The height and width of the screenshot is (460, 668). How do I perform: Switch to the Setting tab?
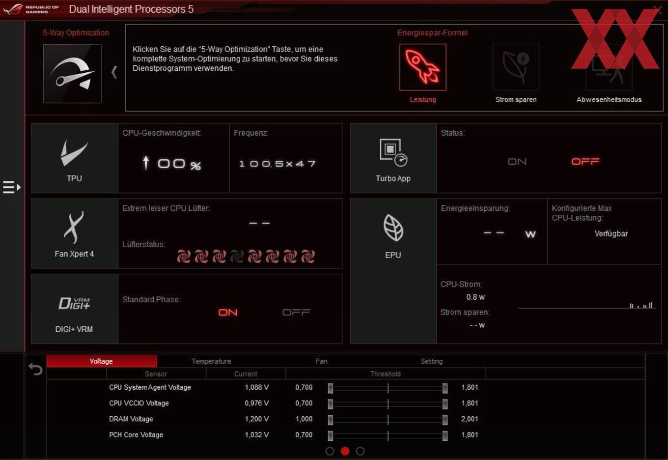tap(432, 361)
